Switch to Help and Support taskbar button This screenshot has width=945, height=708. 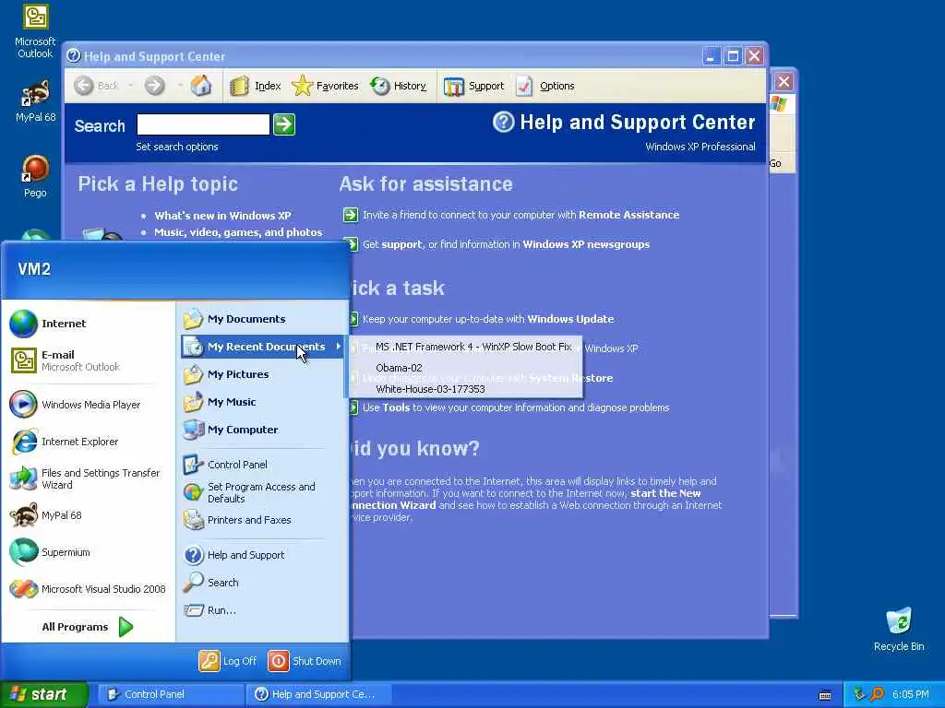coord(319,694)
